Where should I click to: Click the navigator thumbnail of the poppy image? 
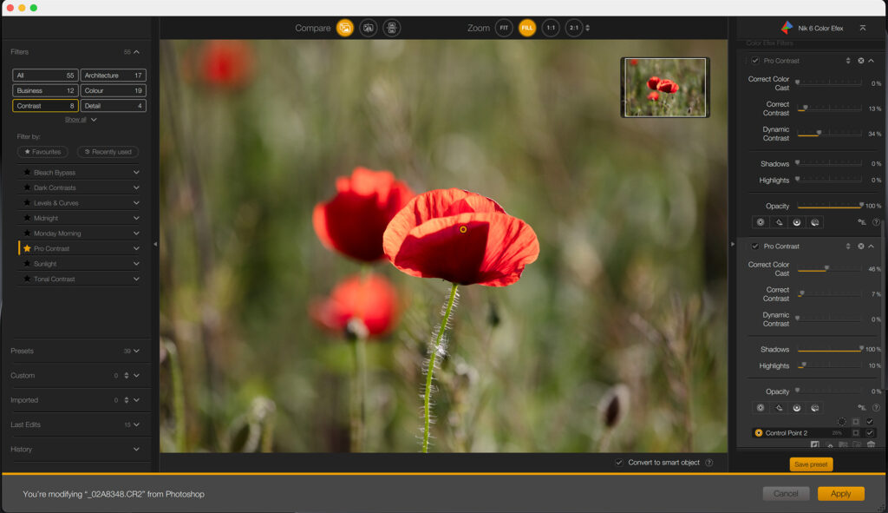click(664, 88)
